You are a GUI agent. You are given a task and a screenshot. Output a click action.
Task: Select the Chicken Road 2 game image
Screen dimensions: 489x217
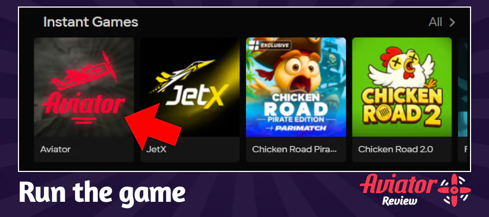tap(402, 87)
